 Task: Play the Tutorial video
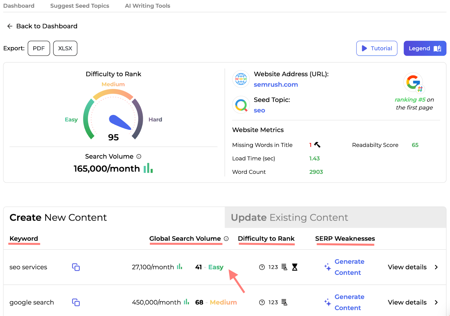pyautogui.click(x=377, y=48)
